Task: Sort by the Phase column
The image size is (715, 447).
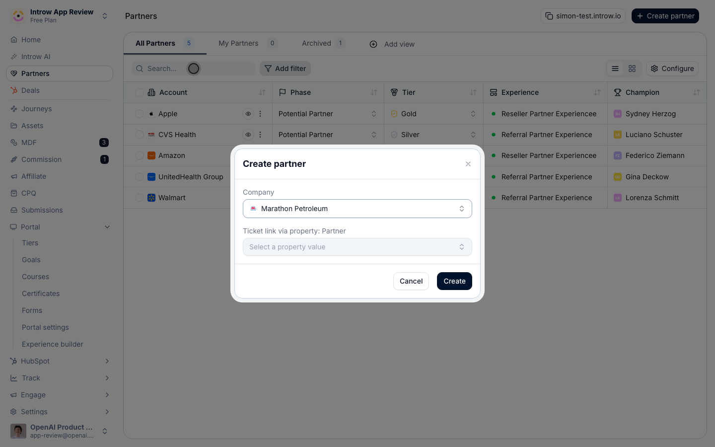Action: [x=374, y=92]
